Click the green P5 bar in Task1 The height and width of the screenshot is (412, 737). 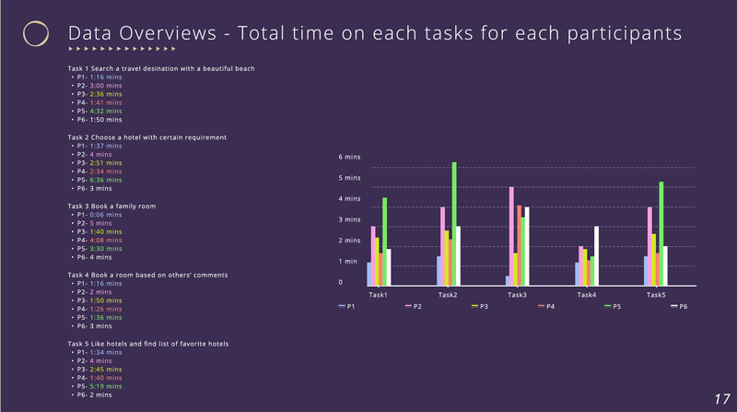pos(384,241)
